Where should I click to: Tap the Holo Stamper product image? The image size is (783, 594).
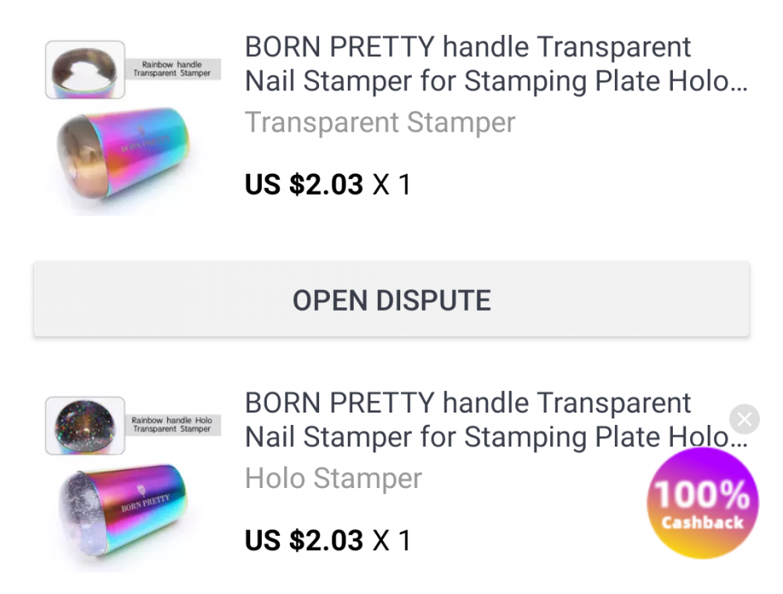124,514
